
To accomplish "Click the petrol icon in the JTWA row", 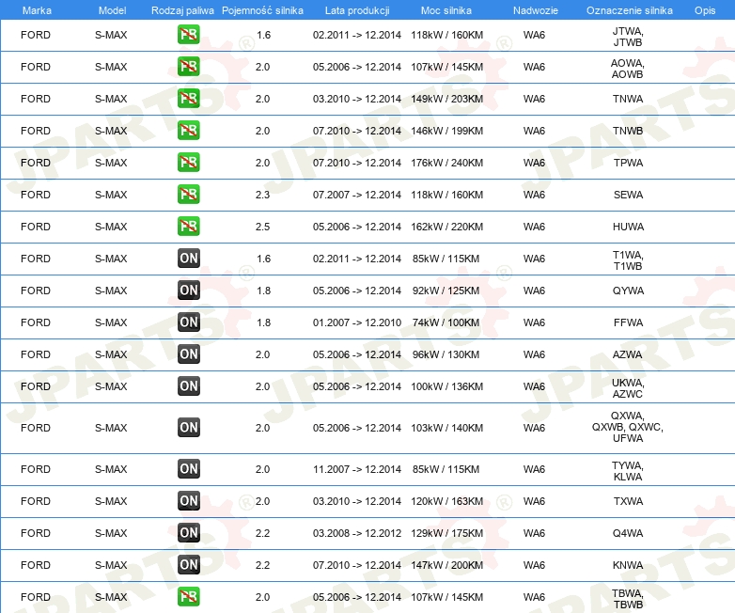I will [188, 35].
